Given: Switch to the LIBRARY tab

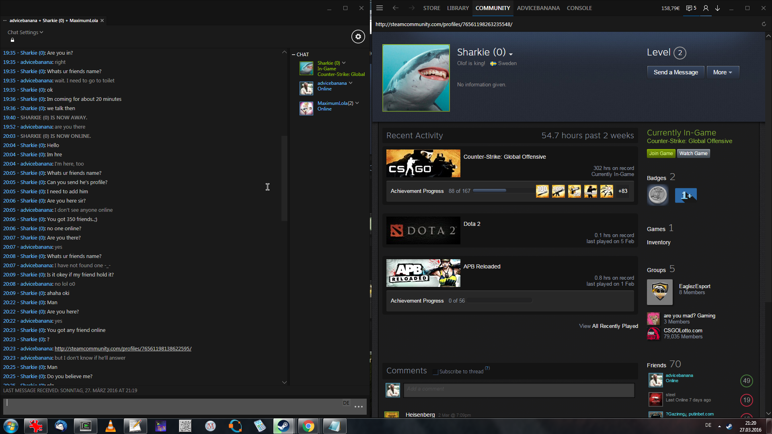Looking at the screenshot, I should point(458,8).
